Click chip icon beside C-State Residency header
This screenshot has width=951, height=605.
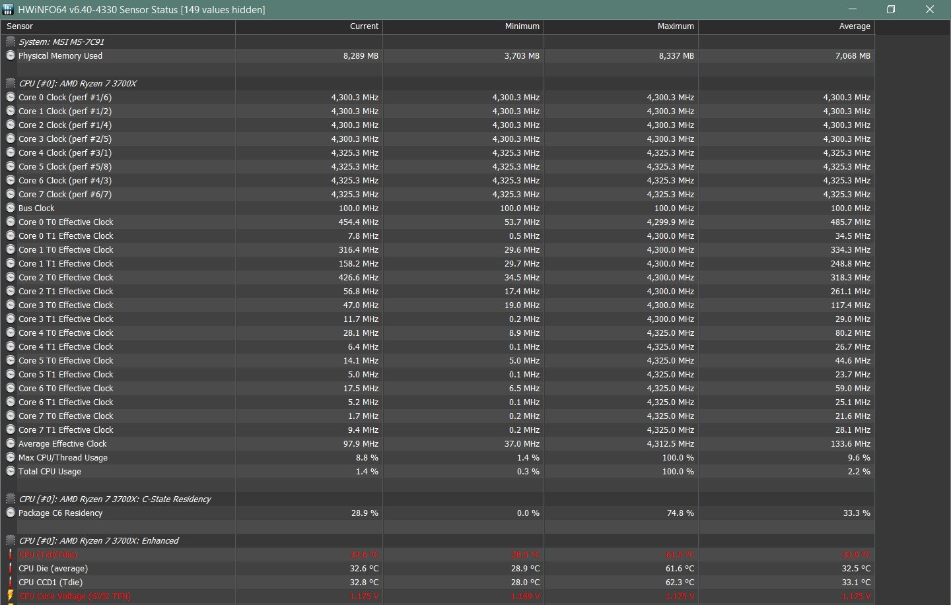click(x=10, y=499)
